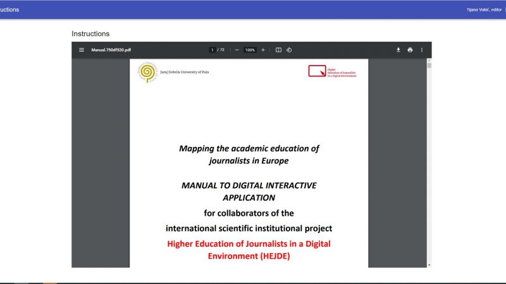Click the total page count 72

(x=222, y=50)
